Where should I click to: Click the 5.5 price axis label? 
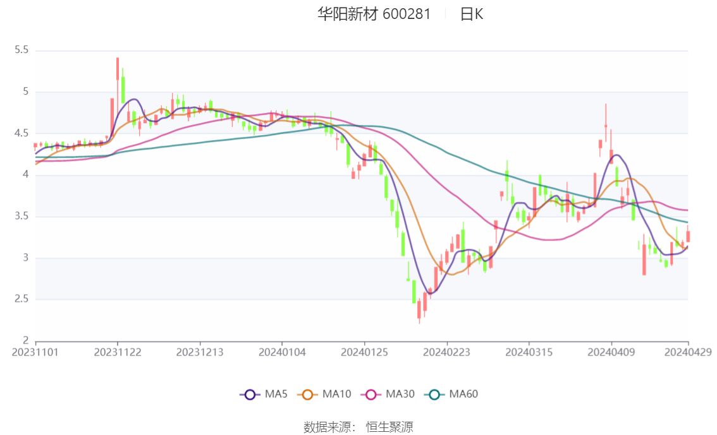click(x=21, y=50)
